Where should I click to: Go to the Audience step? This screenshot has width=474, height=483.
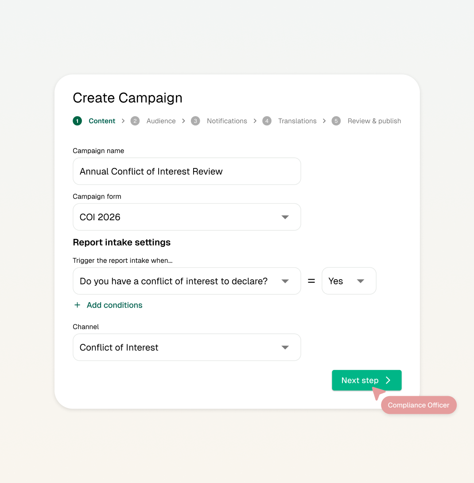point(161,121)
